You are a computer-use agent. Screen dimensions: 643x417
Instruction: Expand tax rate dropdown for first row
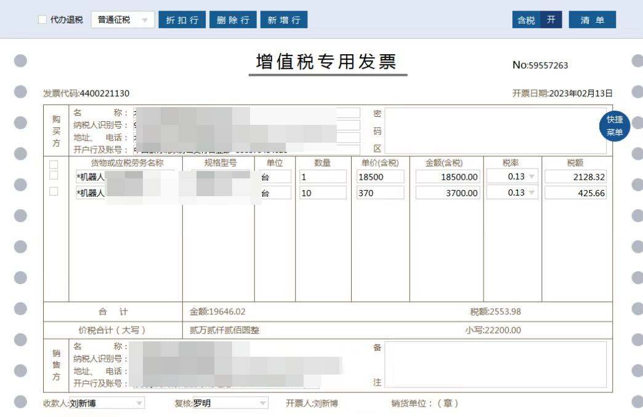point(532,177)
